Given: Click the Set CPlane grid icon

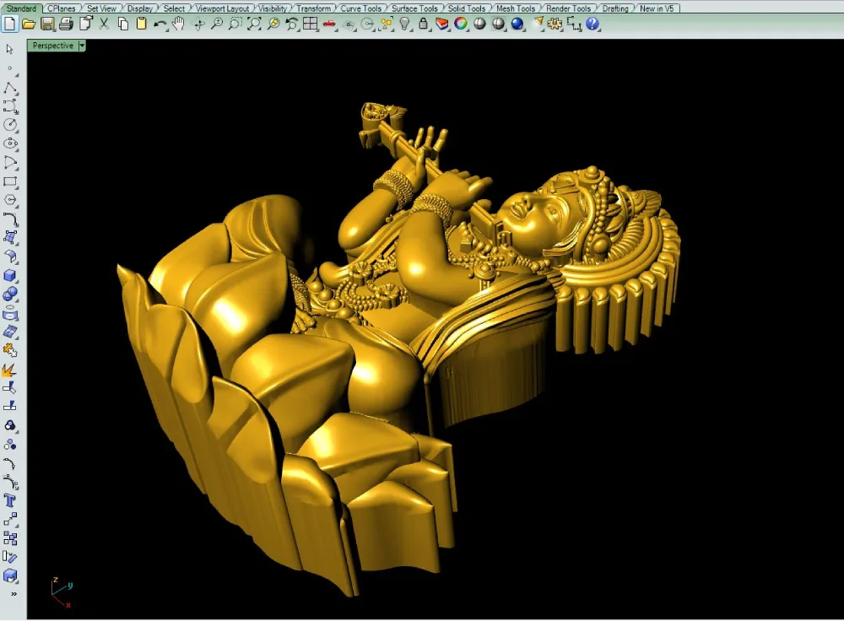Looking at the screenshot, I should 349,24.
